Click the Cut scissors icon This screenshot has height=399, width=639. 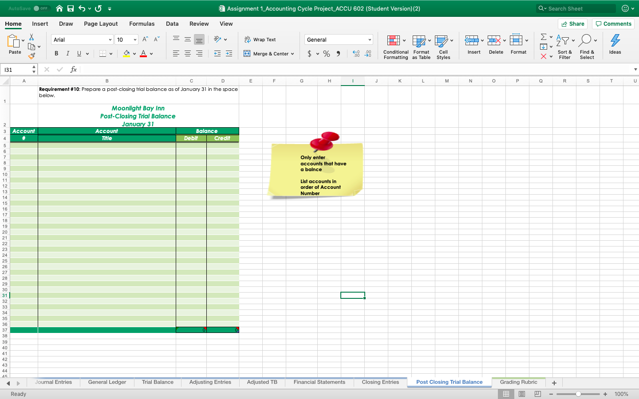coord(32,37)
